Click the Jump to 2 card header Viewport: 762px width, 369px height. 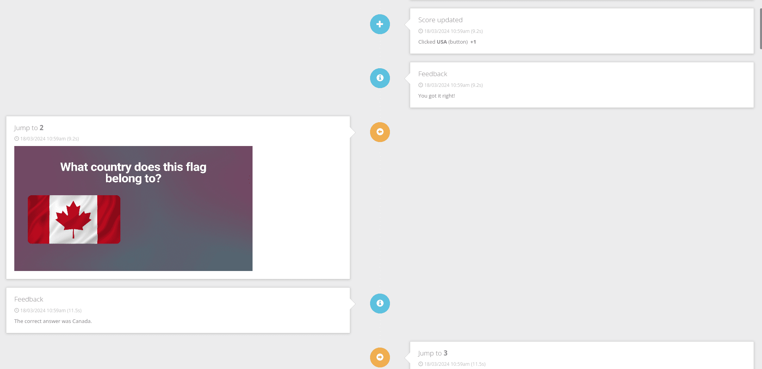tap(29, 127)
